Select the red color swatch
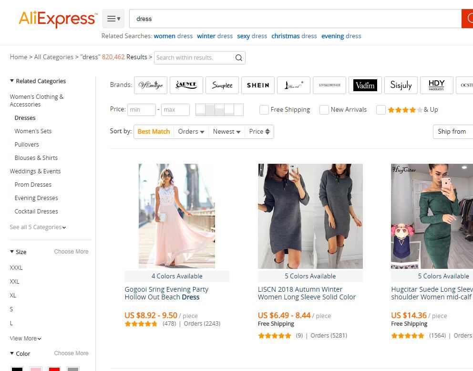Viewport: 473px width, 371px height. pos(54,369)
